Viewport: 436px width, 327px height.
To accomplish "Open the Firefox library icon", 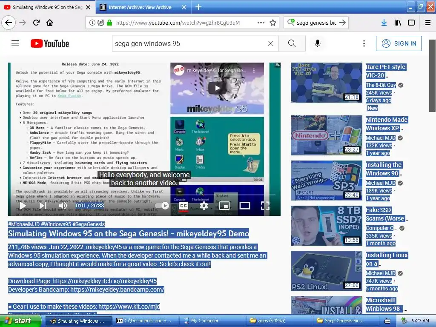I will [x=398, y=23].
